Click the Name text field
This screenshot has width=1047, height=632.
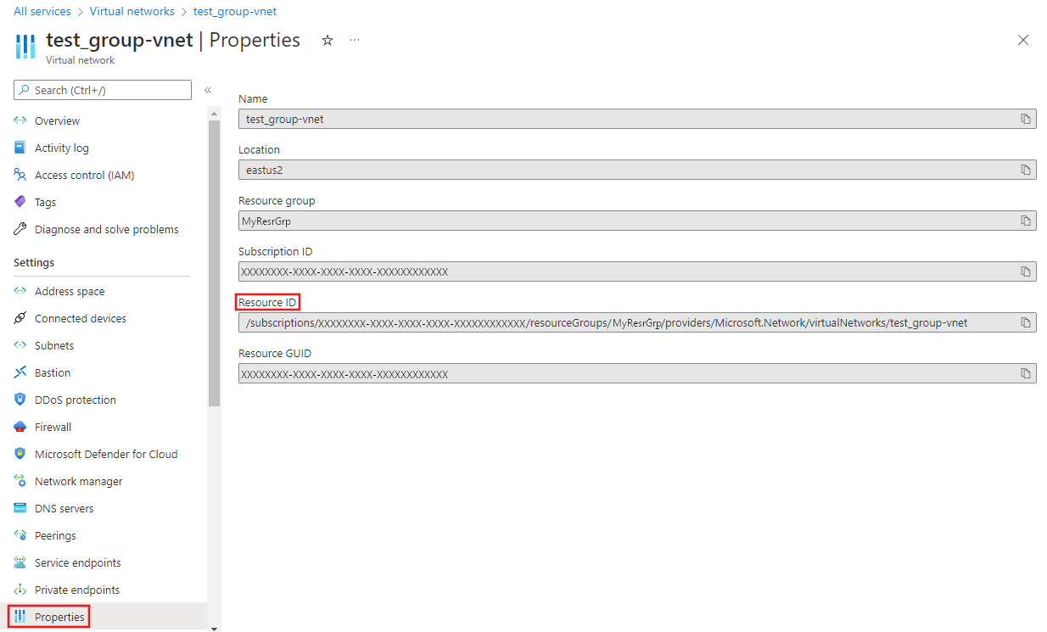point(637,119)
